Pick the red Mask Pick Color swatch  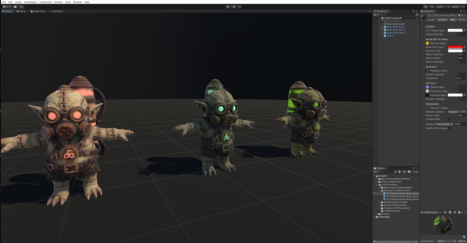point(455,47)
